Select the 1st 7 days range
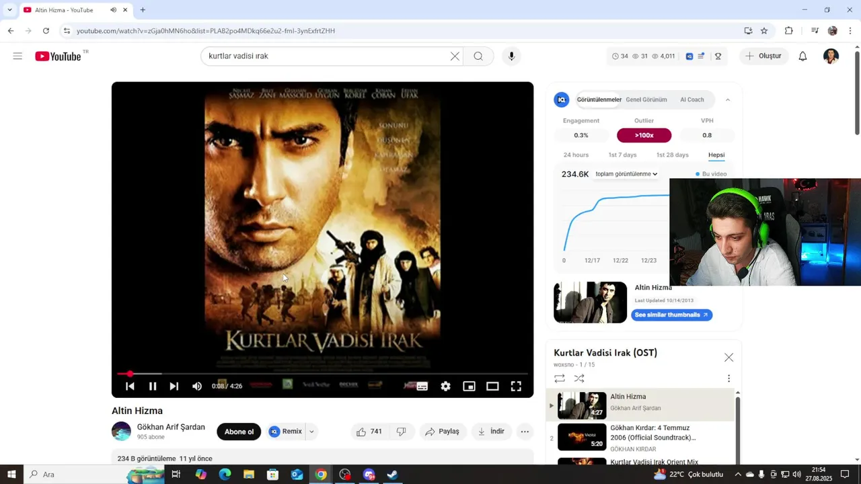Viewport: 861px width, 484px height. (x=622, y=155)
